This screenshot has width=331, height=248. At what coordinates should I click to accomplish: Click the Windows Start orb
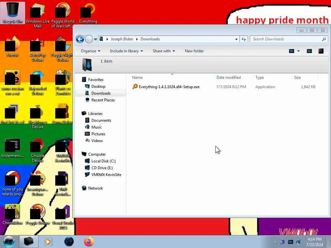tap(9, 242)
